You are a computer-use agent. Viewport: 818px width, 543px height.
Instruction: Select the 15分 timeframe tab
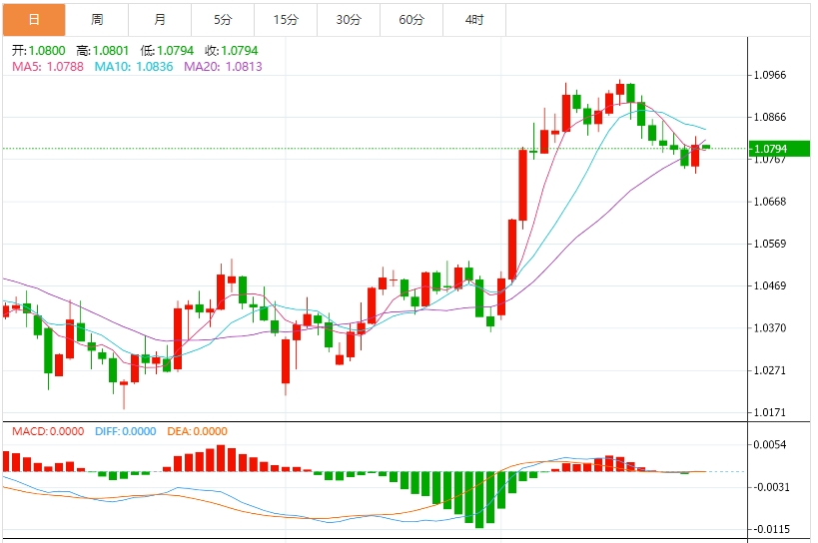coord(286,20)
